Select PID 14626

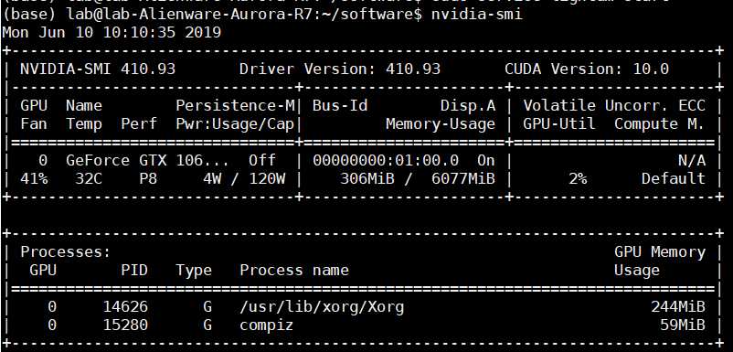point(125,307)
